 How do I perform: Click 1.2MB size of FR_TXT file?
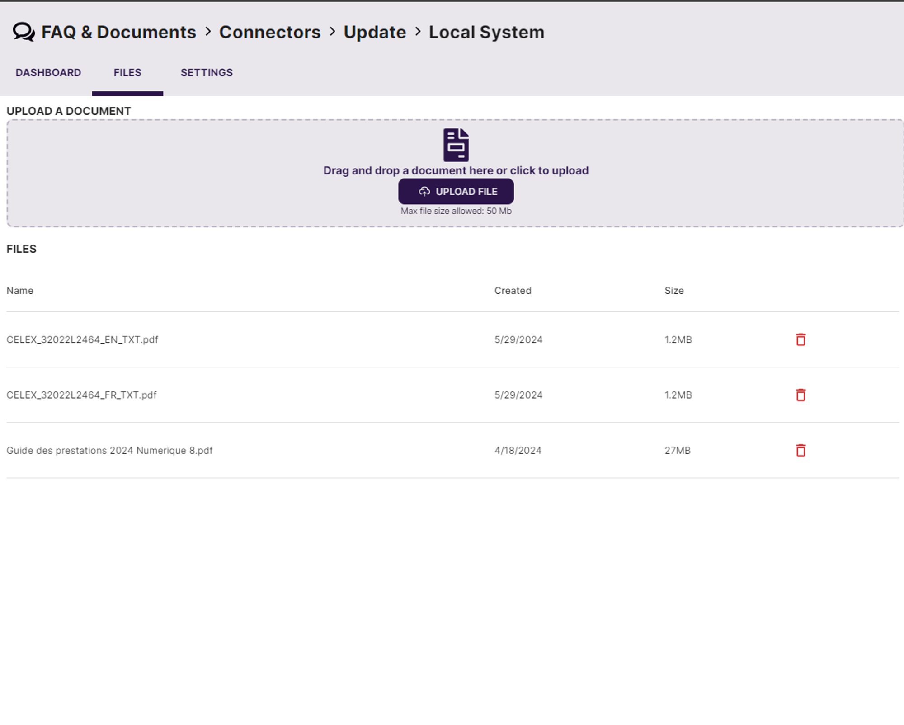(678, 395)
